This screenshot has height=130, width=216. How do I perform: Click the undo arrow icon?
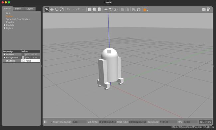tap(68, 9)
